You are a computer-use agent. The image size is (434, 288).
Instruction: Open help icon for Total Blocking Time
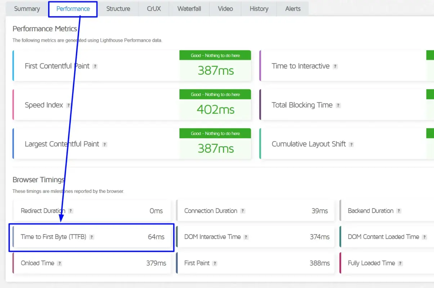point(338,105)
